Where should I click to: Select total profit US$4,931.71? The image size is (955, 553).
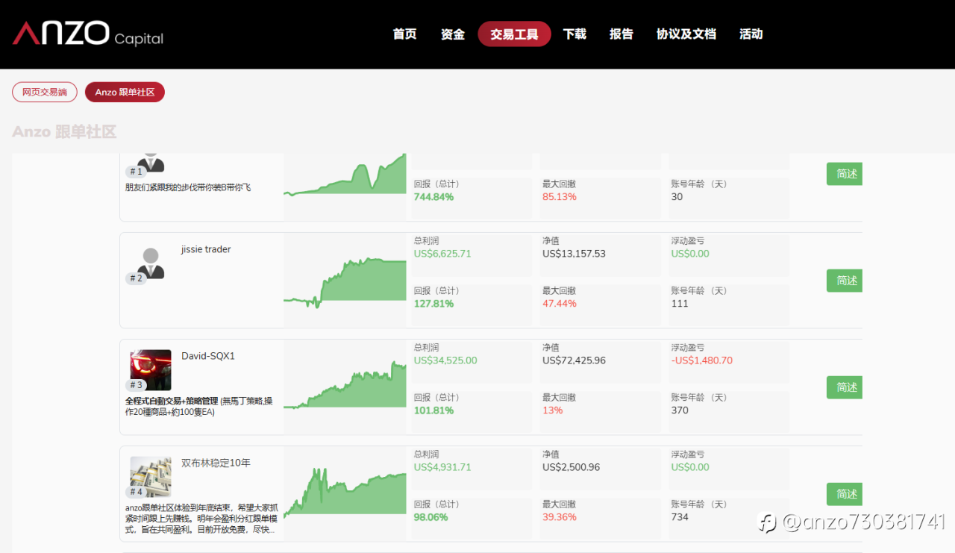pyautogui.click(x=442, y=467)
